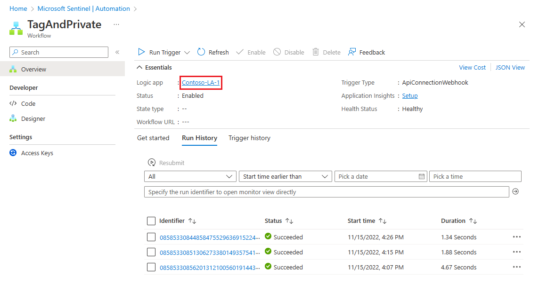The image size is (539, 284).
Task: Refresh the workflow overview
Action: [x=213, y=52]
